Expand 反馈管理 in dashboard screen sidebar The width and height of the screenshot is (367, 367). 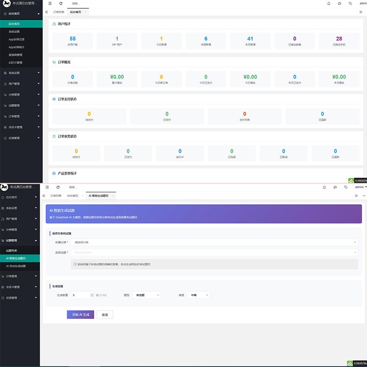21,138
